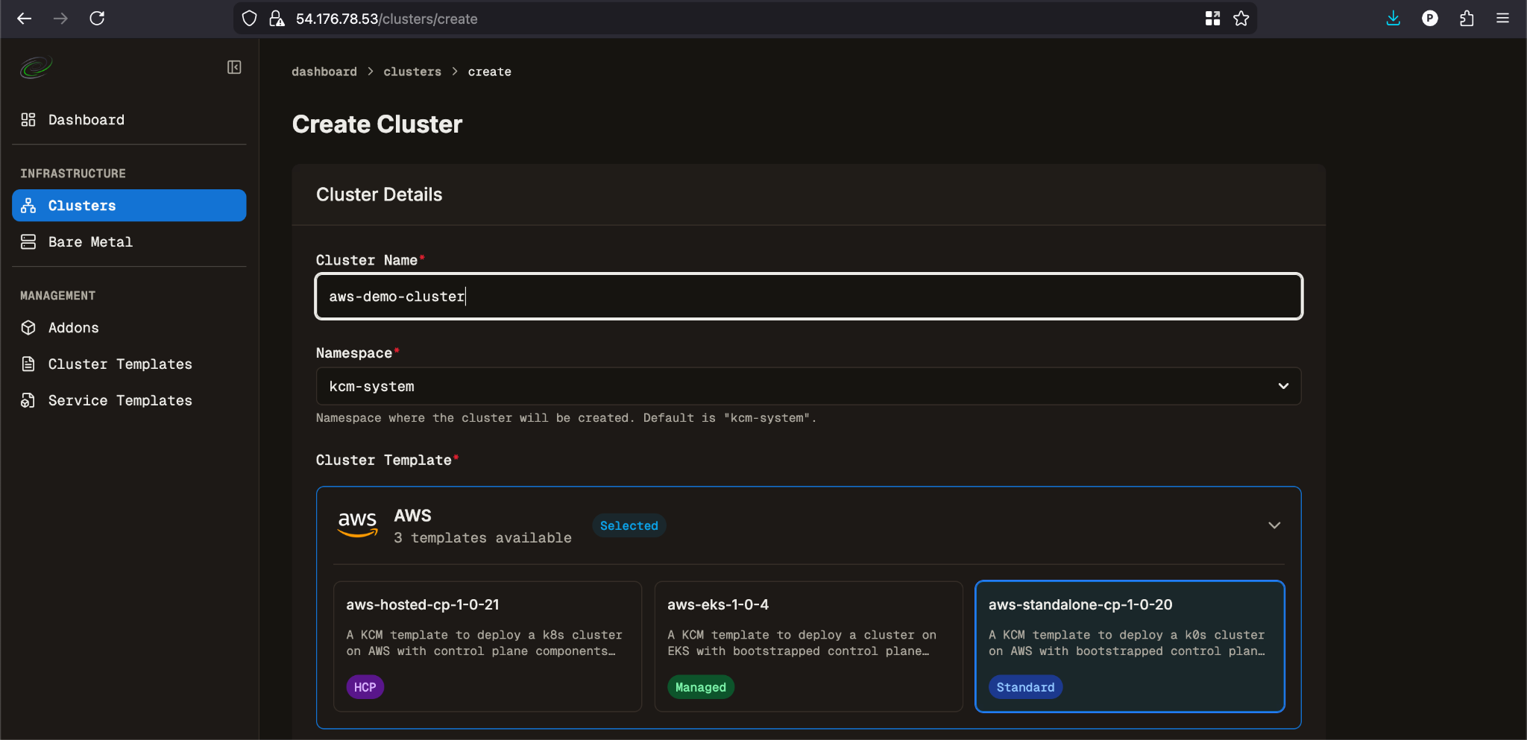Select aws-eks-1-0-4 template card
This screenshot has width=1527, height=740.
pyautogui.click(x=808, y=645)
